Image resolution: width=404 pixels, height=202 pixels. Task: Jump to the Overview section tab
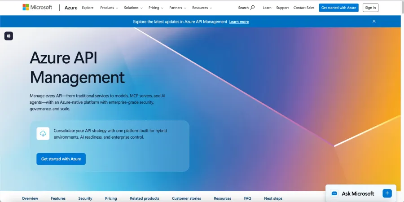point(30,198)
